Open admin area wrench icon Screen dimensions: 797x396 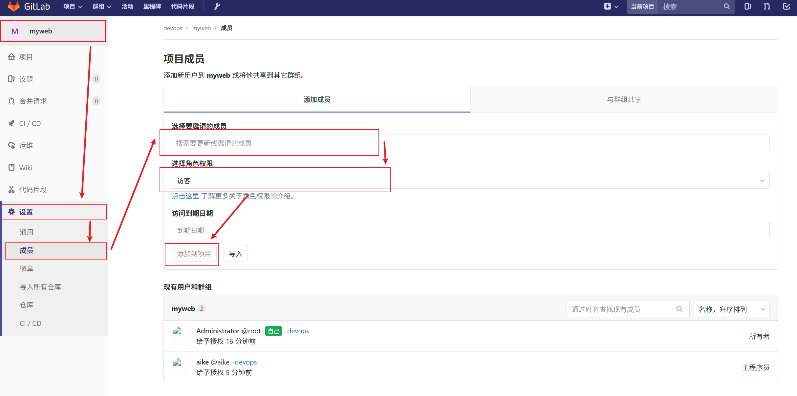click(217, 6)
